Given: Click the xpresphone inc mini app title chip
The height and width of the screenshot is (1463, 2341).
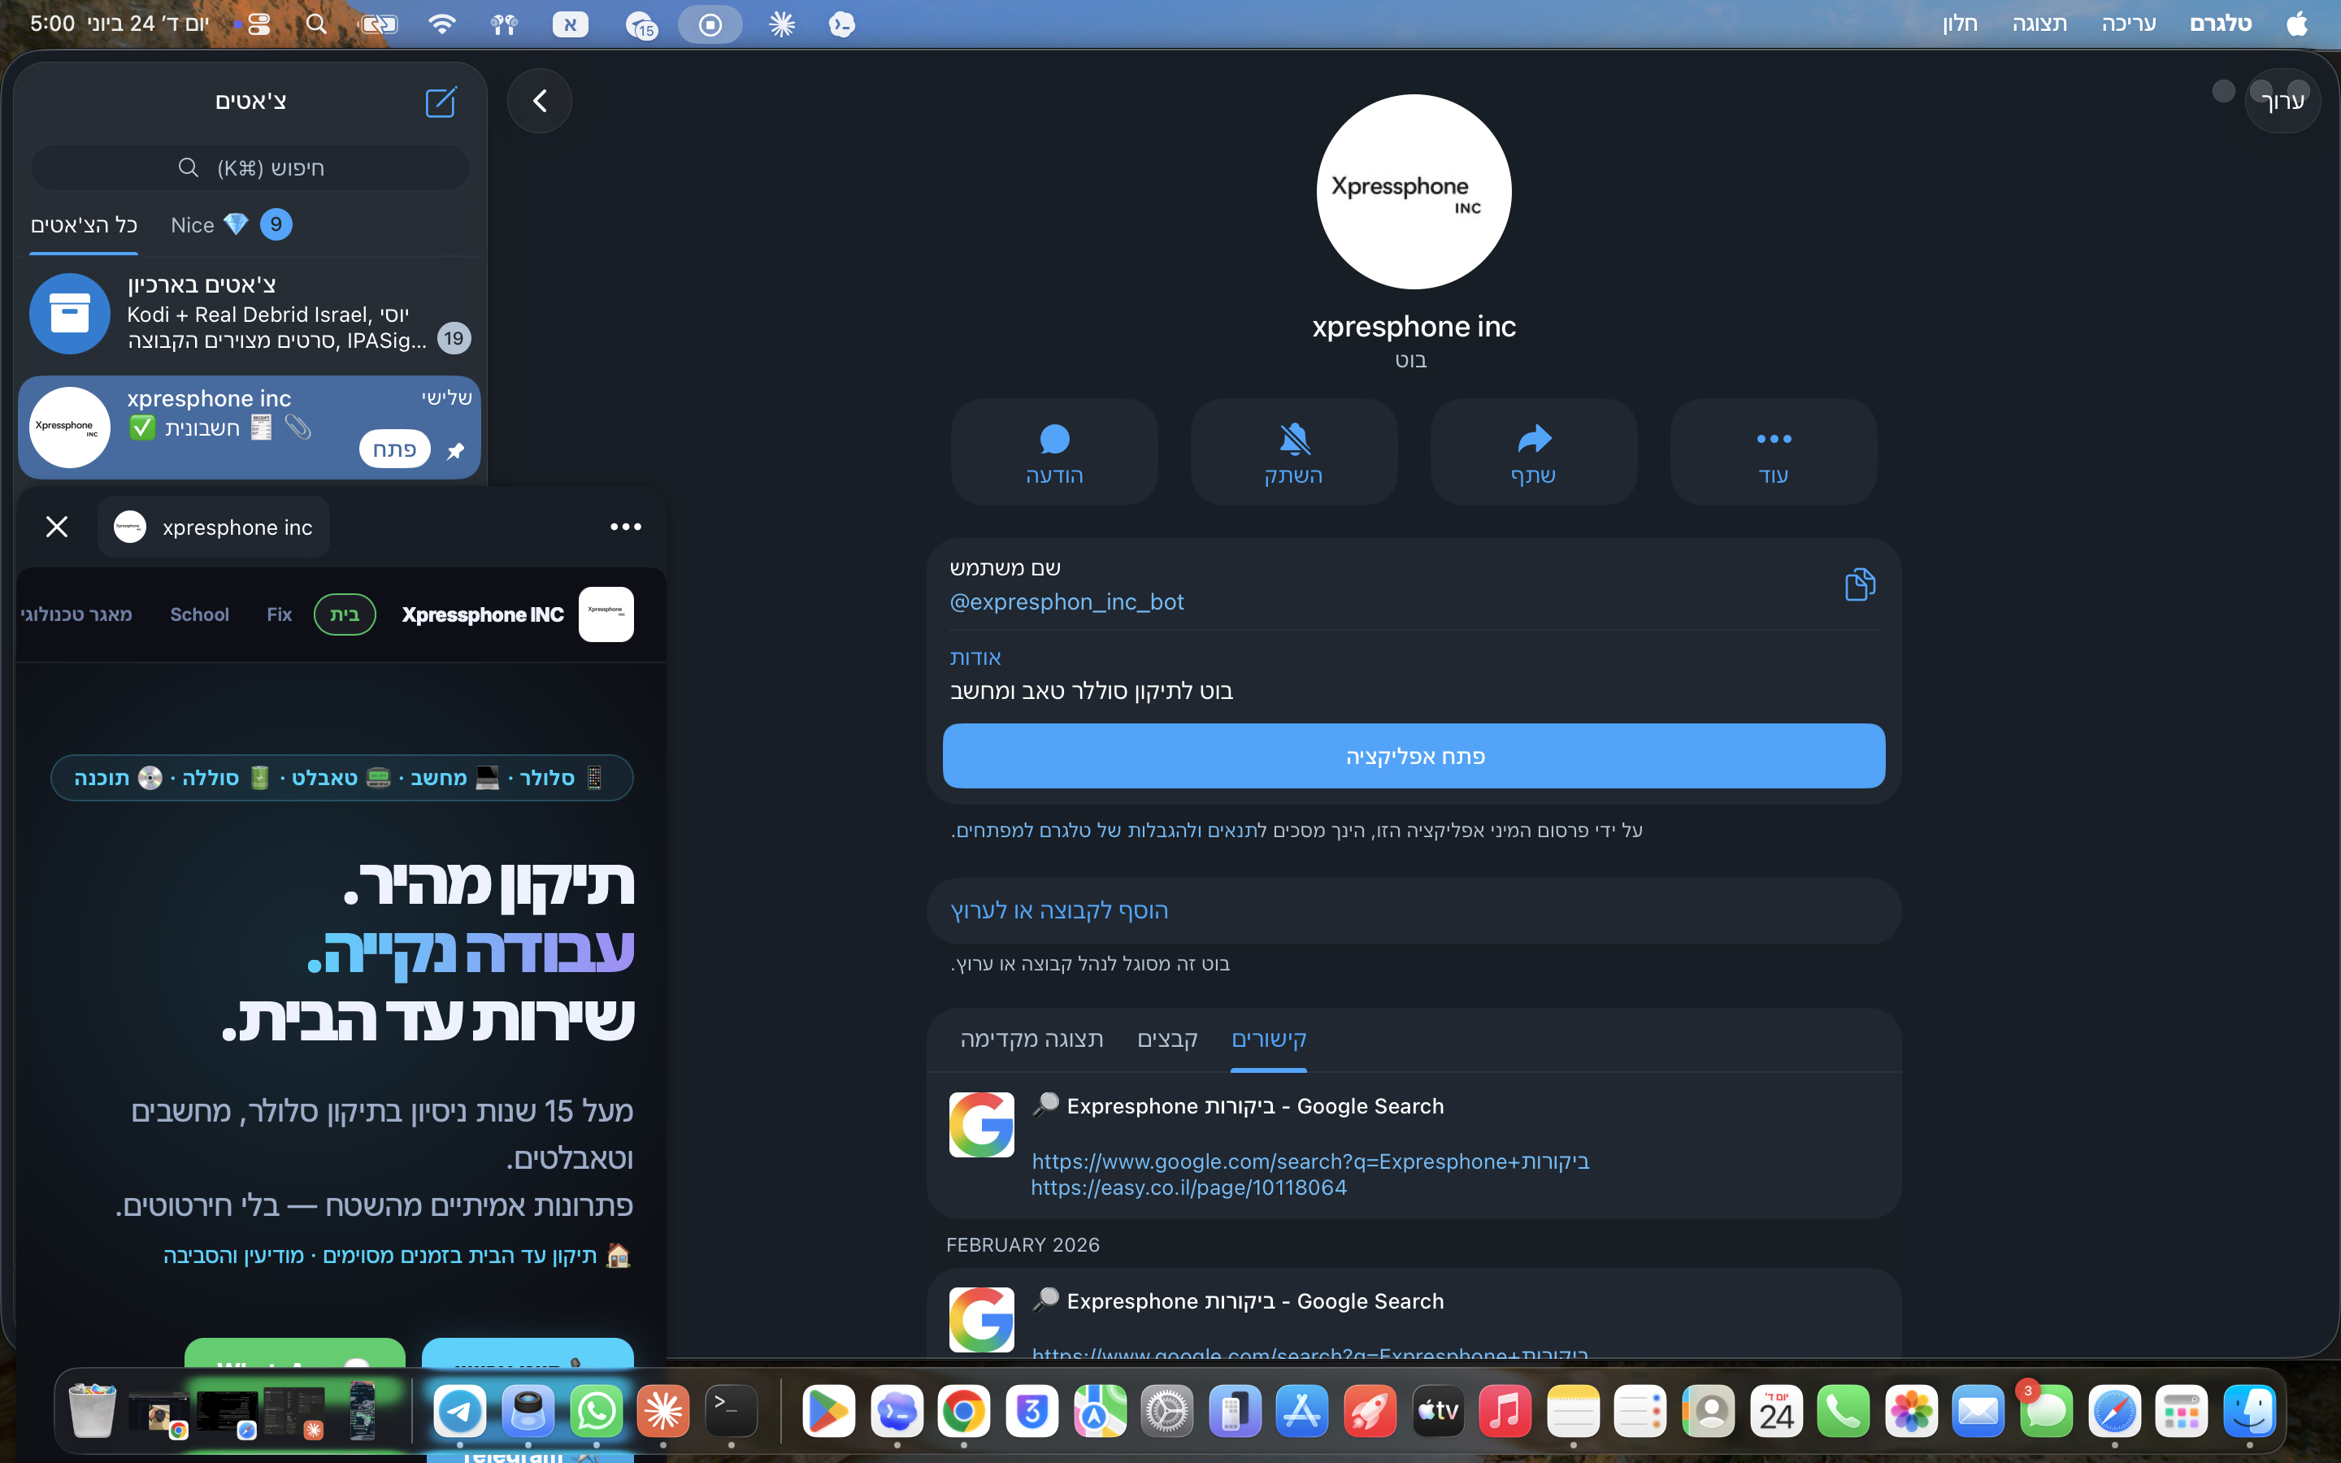Looking at the screenshot, I should click(213, 527).
